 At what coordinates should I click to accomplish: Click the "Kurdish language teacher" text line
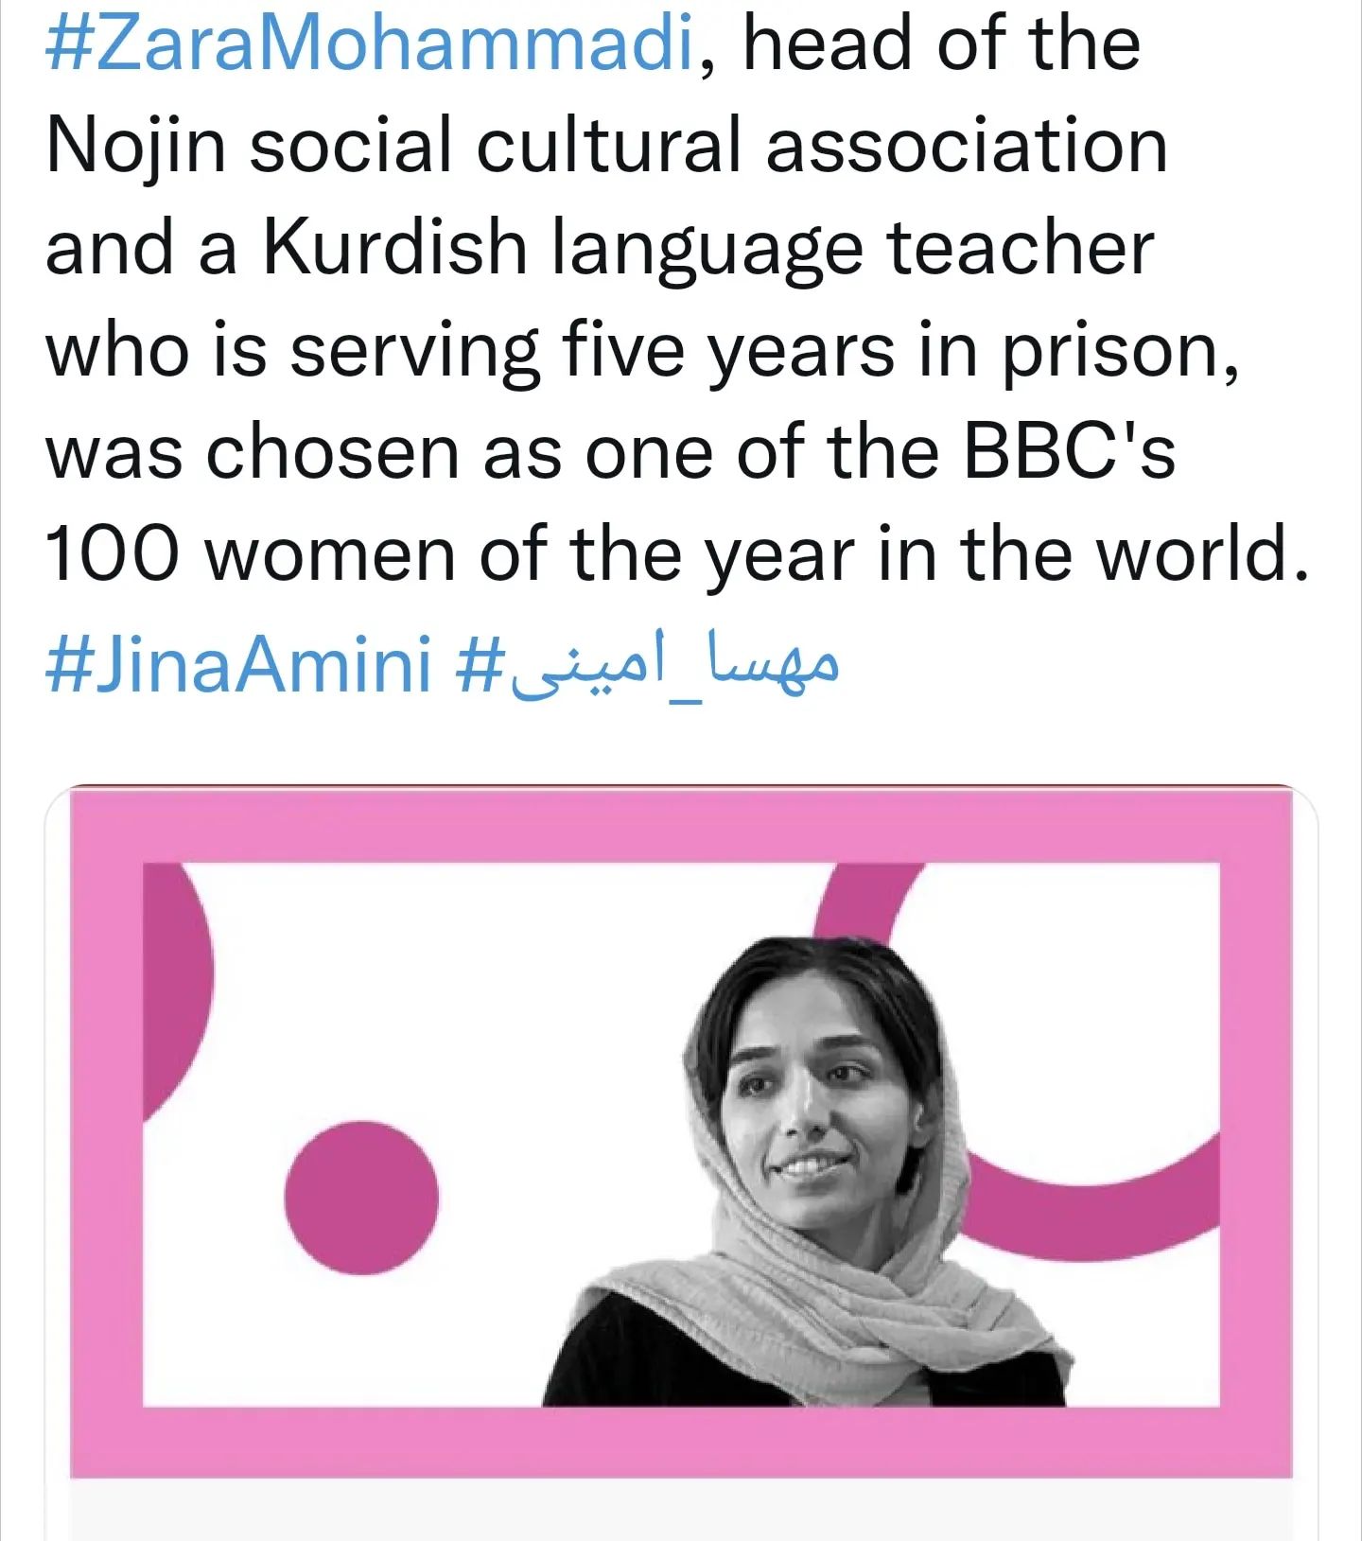tap(600, 250)
